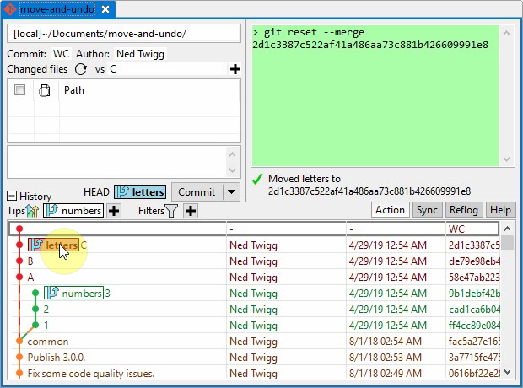The image size is (523, 388).
Task: Add a filter with the plus button beside the funnel
Action: (191, 211)
